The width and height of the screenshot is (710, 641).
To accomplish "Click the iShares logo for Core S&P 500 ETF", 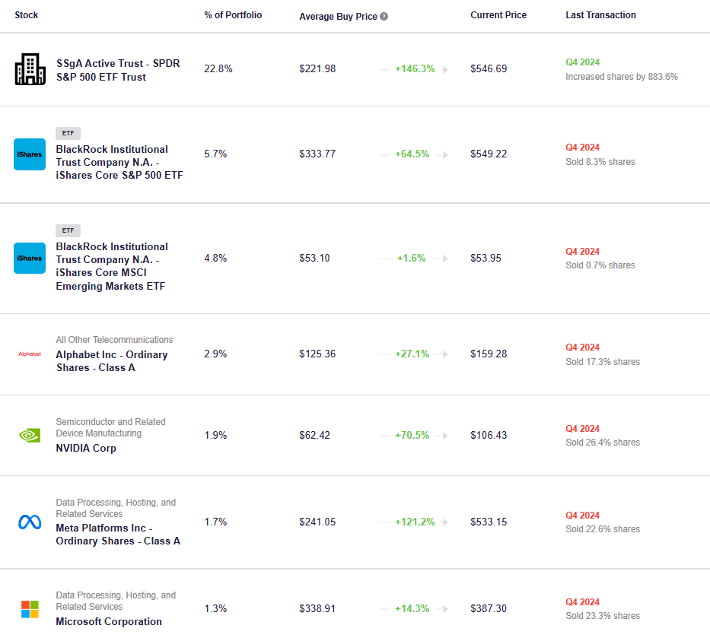I will (x=30, y=154).
